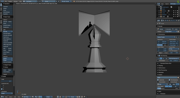The image size is (180, 98).
Task: Click the remove render preset minus icon
Action: (x=178, y=37)
